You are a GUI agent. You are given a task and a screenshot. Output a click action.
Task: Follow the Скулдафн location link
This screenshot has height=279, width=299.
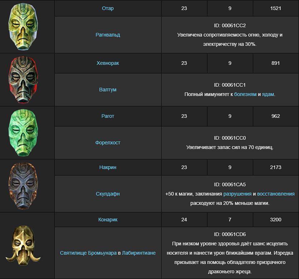(108, 194)
